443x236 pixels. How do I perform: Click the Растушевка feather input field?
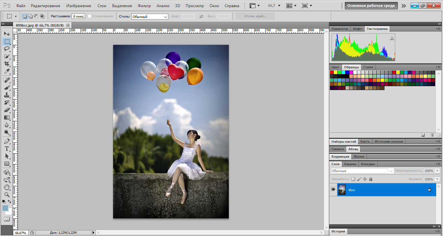[78, 16]
